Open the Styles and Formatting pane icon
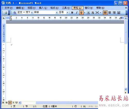This screenshot has height=109, width=129. point(14,13)
